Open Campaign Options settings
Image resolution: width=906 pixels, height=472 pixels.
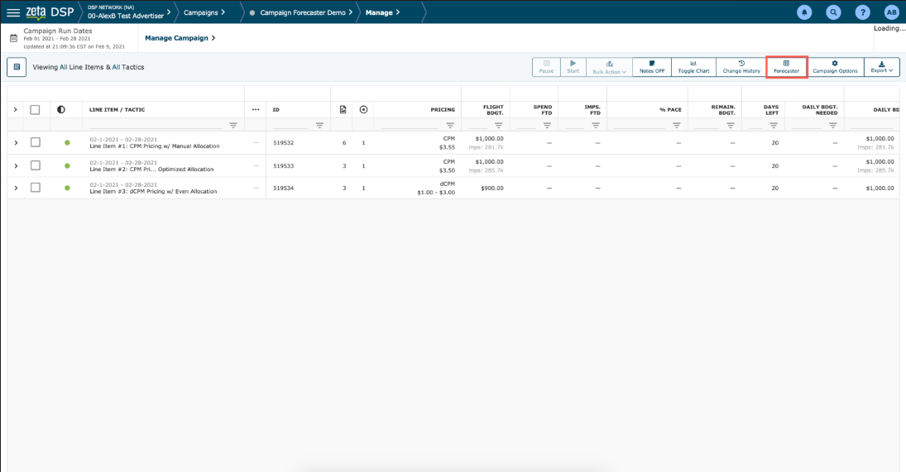click(x=835, y=67)
